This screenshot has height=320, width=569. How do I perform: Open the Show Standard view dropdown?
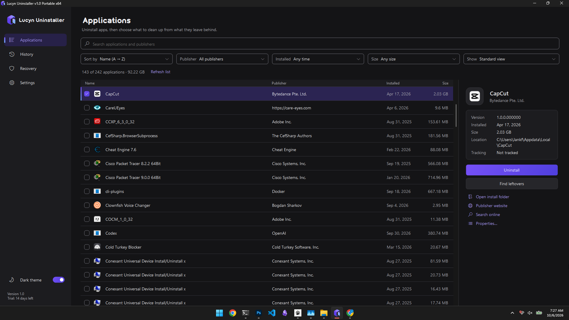click(x=511, y=59)
